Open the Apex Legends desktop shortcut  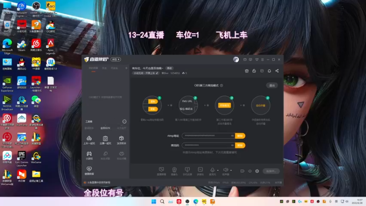[x=50, y=47]
